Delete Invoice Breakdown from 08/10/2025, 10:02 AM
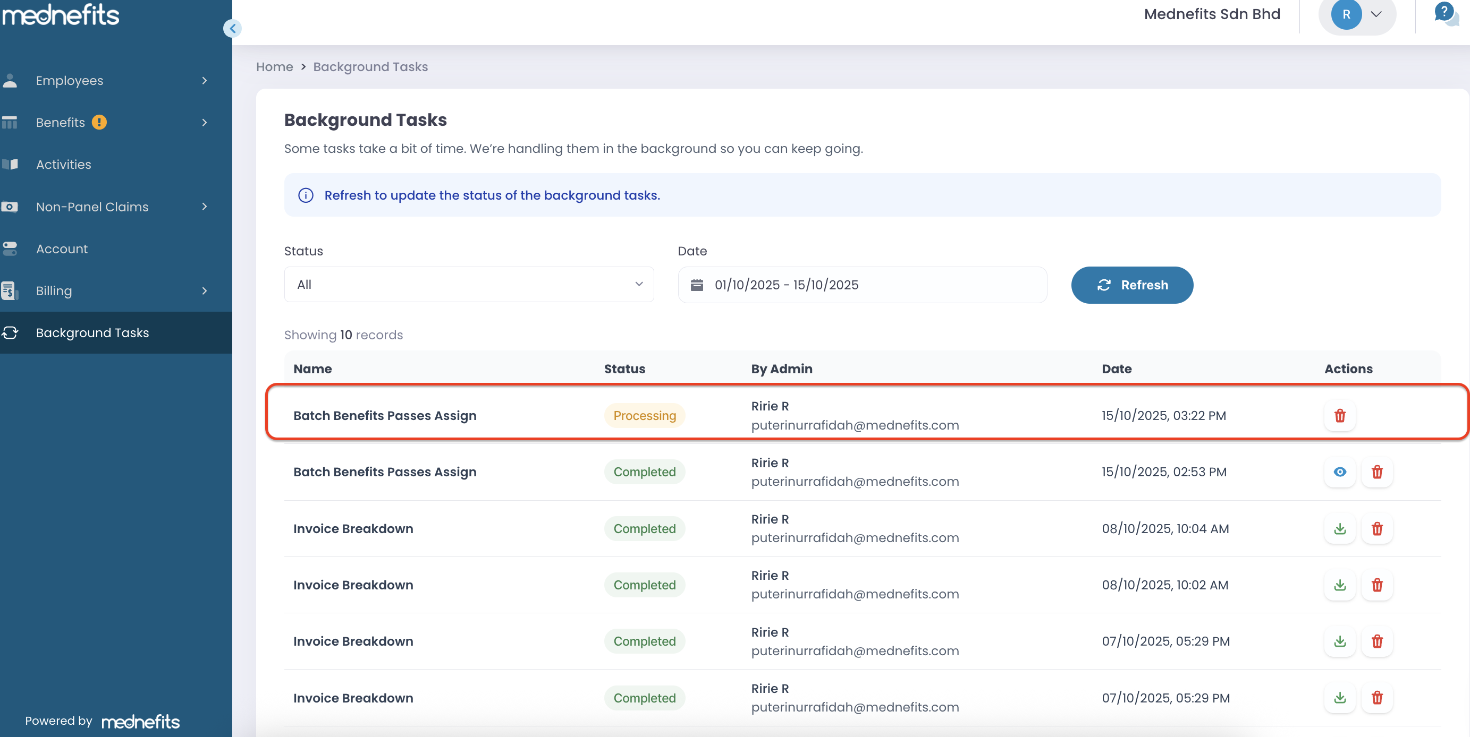The height and width of the screenshot is (737, 1470). [x=1376, y=585]
